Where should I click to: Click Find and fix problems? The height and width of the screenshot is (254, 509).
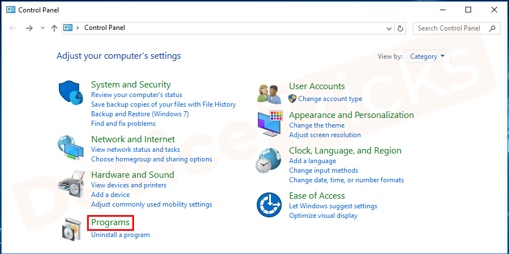[x=123, y=124]
